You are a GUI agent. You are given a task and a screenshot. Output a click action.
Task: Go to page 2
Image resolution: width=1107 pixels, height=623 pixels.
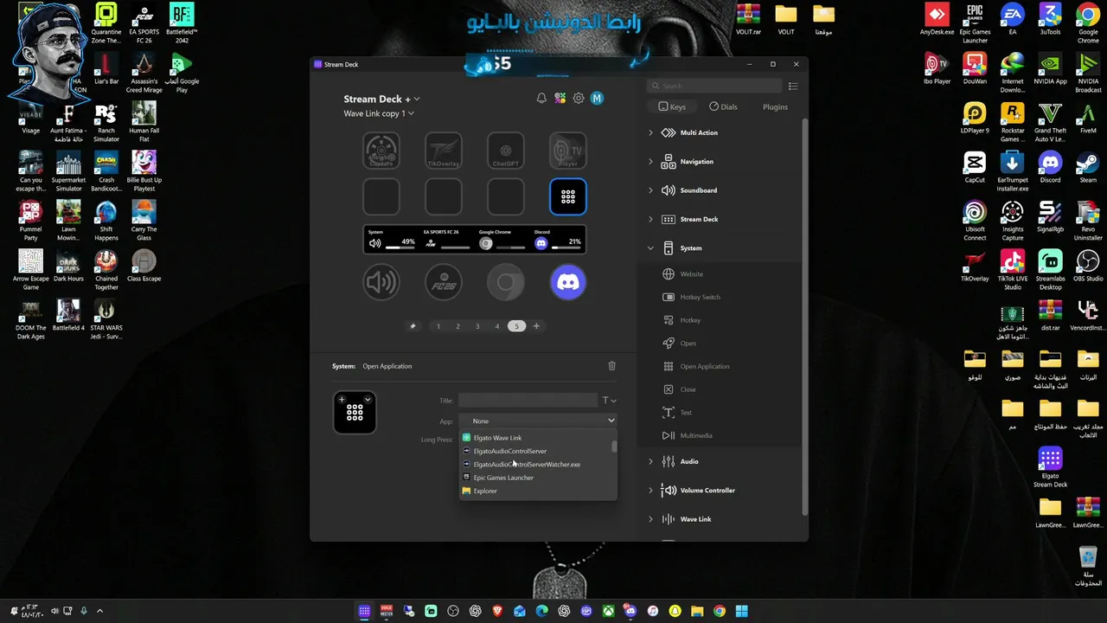point(458,326)
